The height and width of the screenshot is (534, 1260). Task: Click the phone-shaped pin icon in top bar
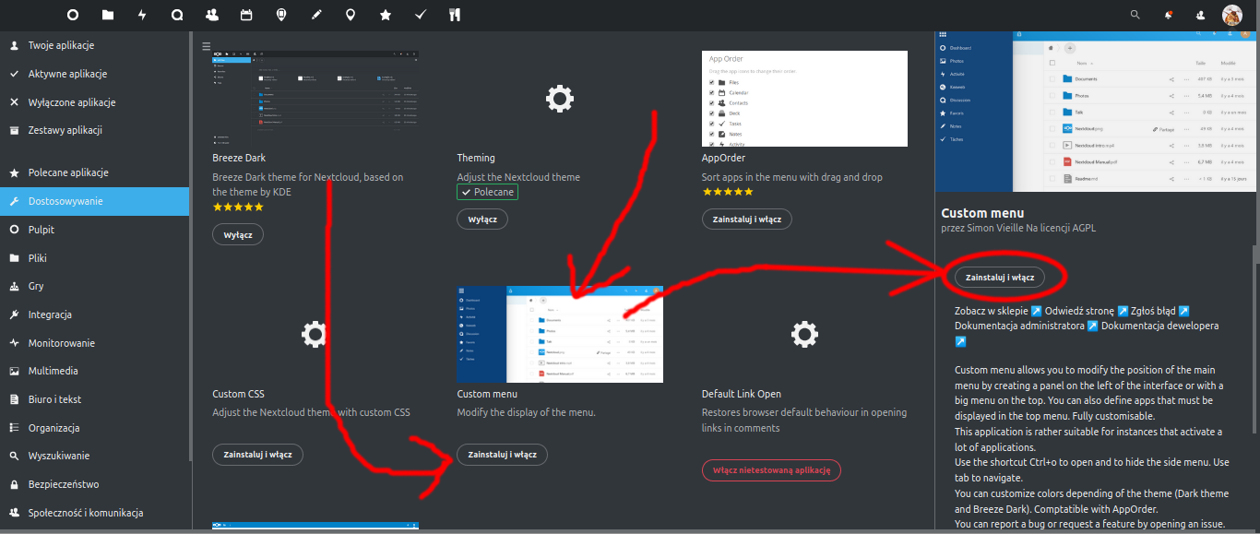(x=281, y=15)
